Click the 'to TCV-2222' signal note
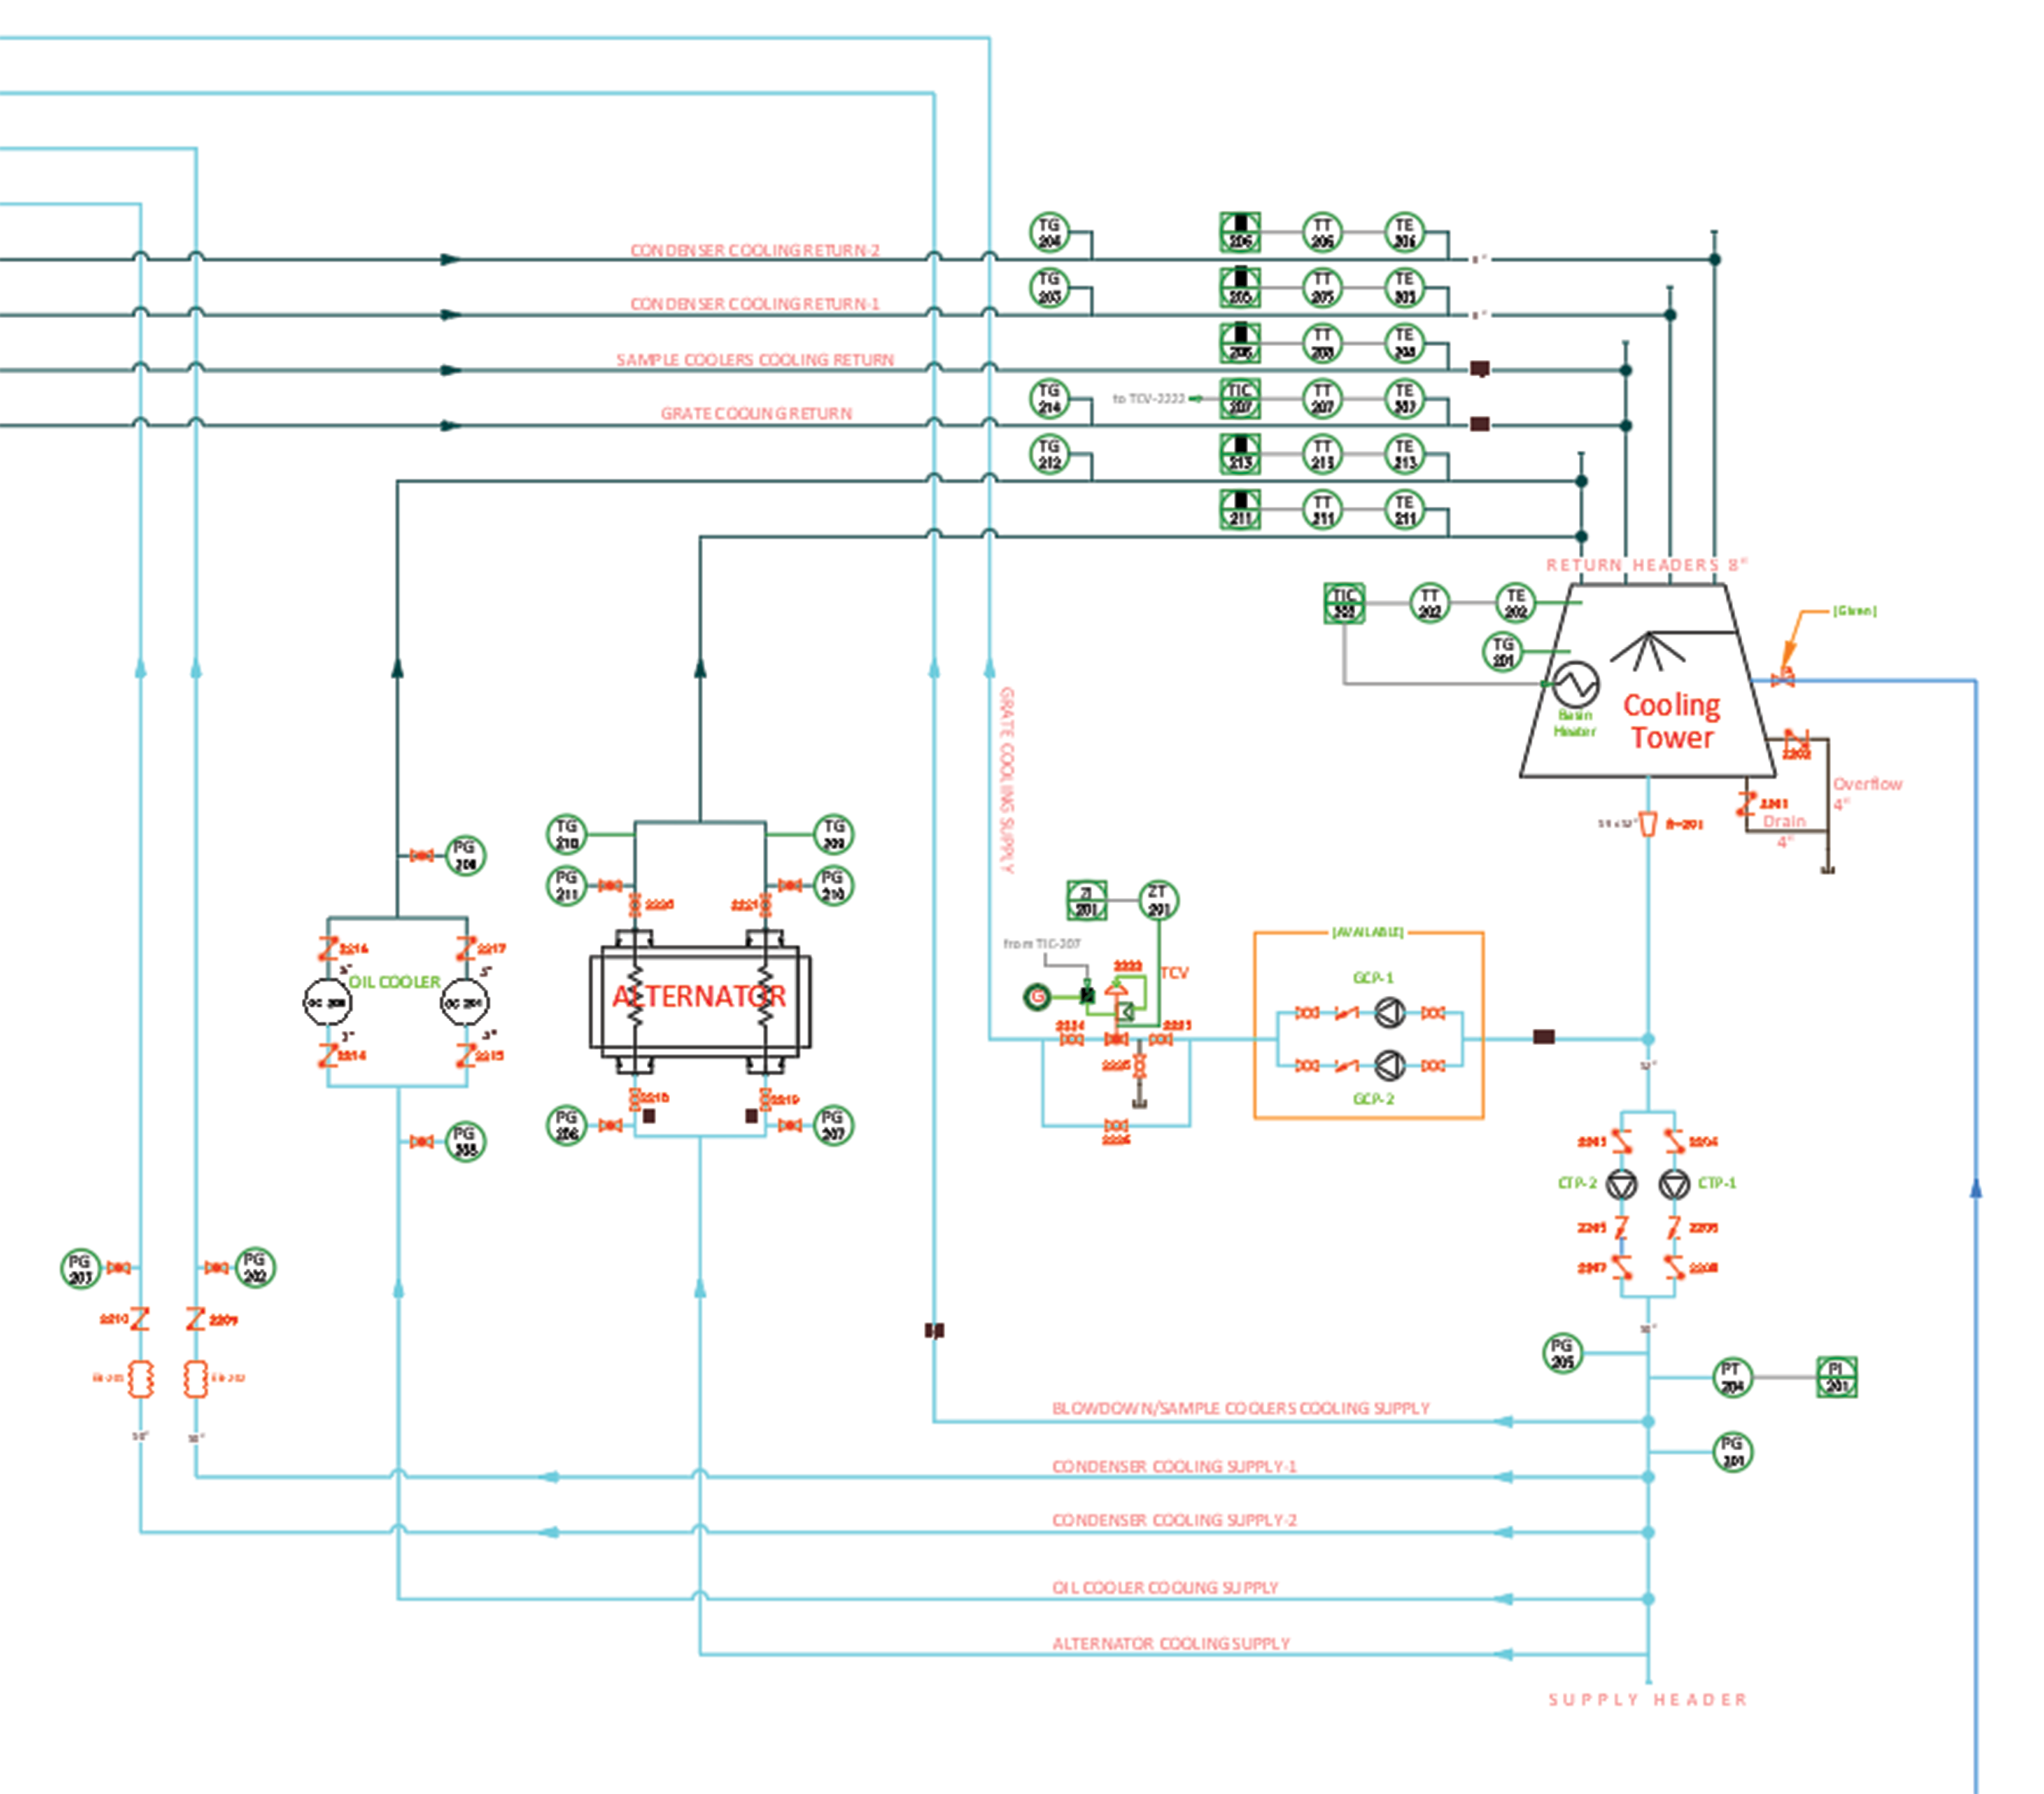Image resolution: width=2044 pixels, height=1794 pixels. [x=1148, y=398]
